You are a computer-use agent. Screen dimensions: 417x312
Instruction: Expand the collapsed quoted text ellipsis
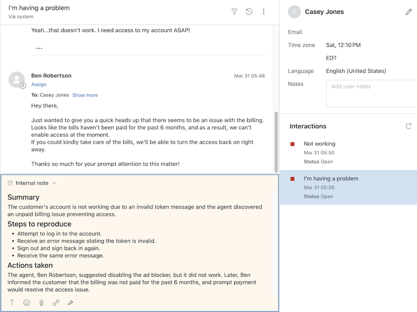click(39, 48)
